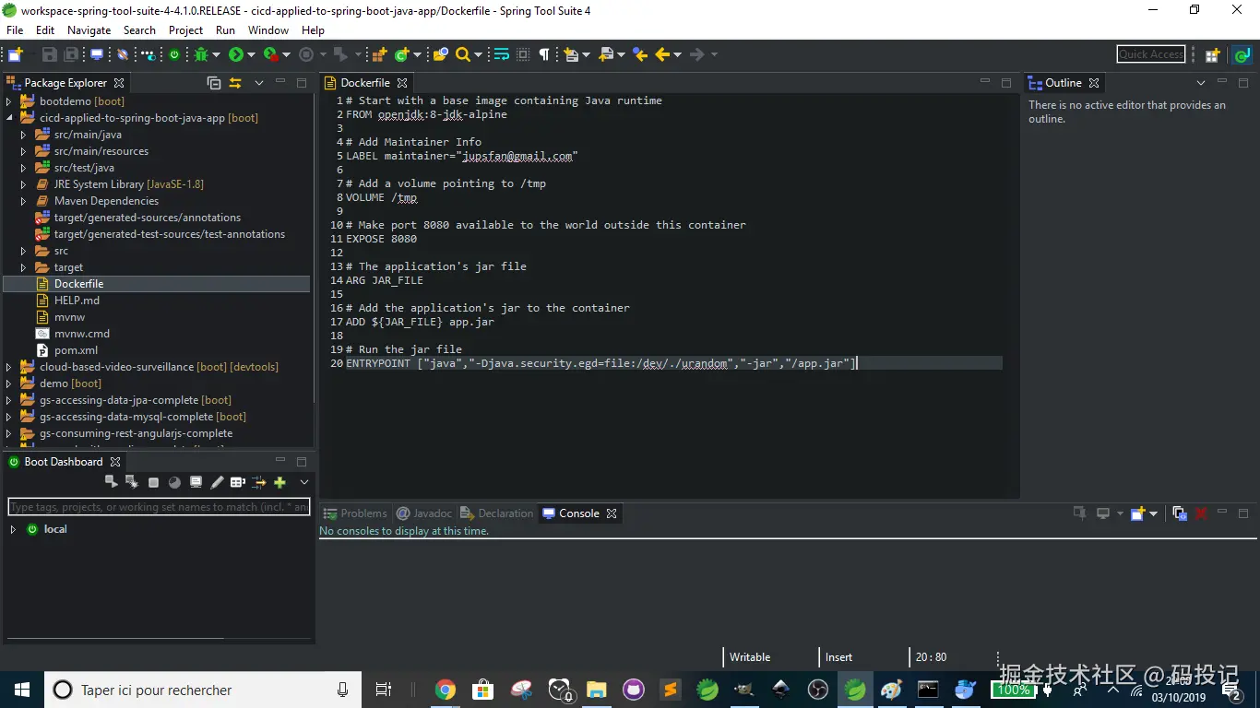Click the green Run play icon
Viewport: 1260px width, 708px height.
coord(236,54)
